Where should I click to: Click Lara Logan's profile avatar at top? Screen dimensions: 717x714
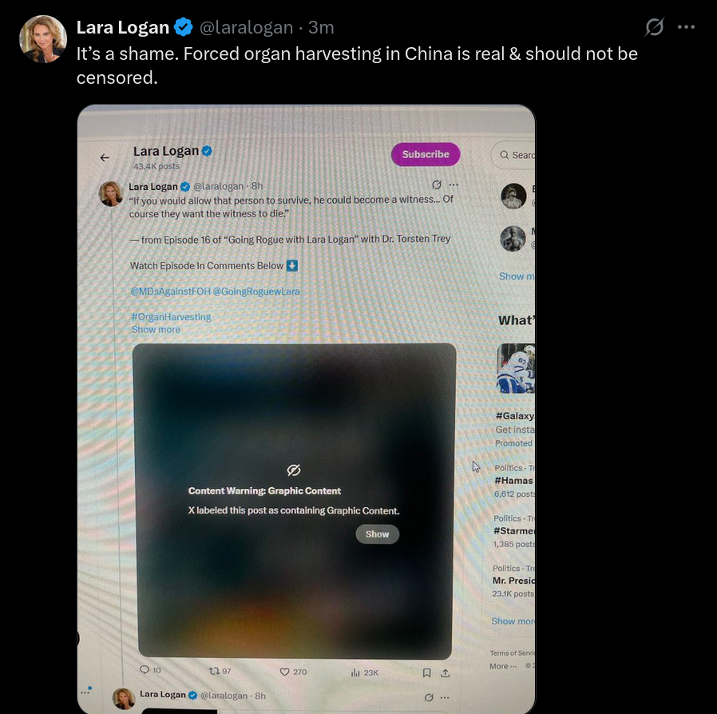coord(43,39)
